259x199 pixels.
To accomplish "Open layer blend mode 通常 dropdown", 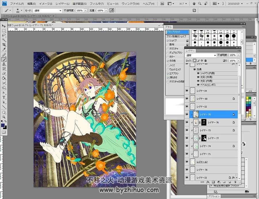I will coord(201,55).
